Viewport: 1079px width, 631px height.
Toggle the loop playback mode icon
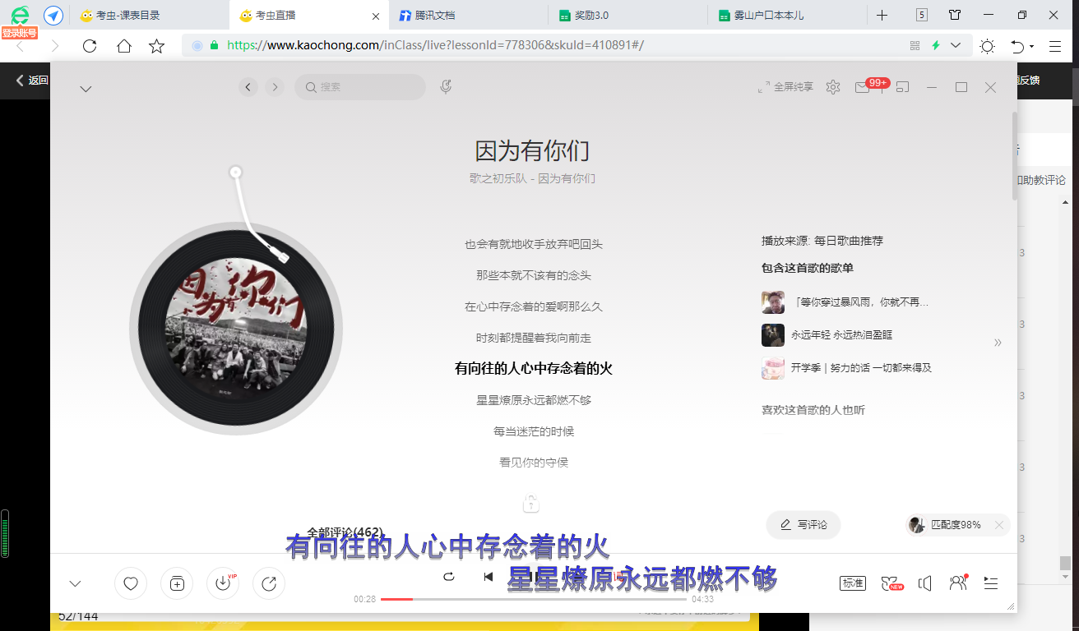(448, 577)
